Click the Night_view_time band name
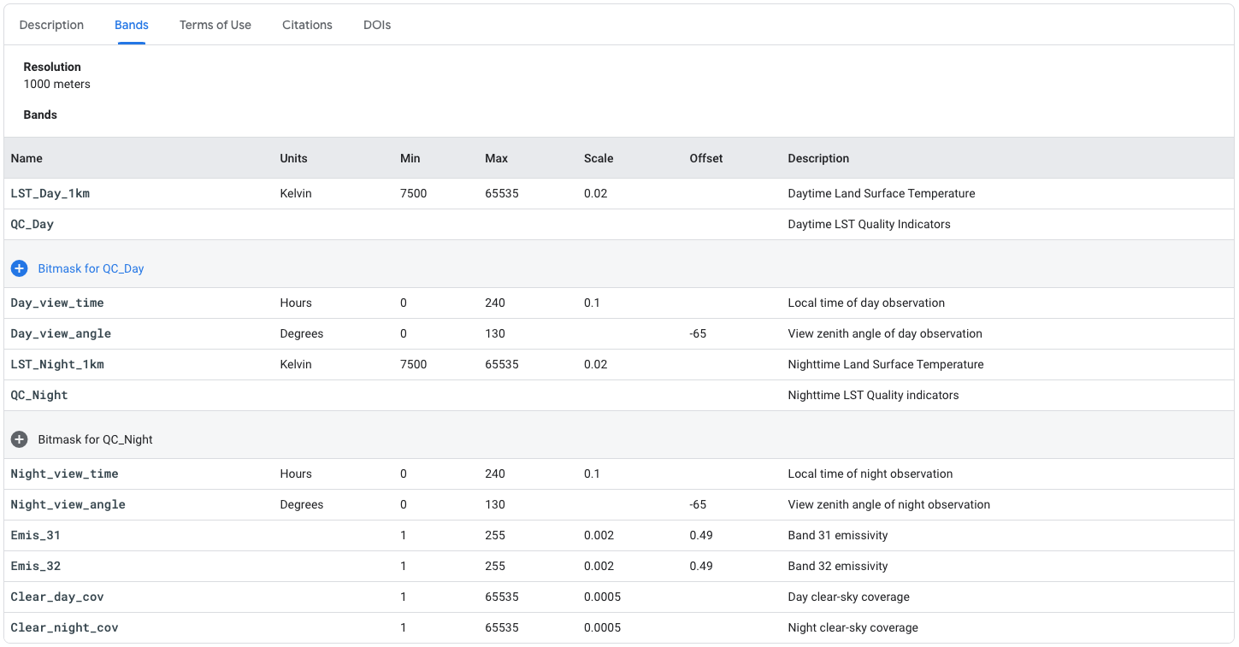1239x647 pixels. [64, 473]
